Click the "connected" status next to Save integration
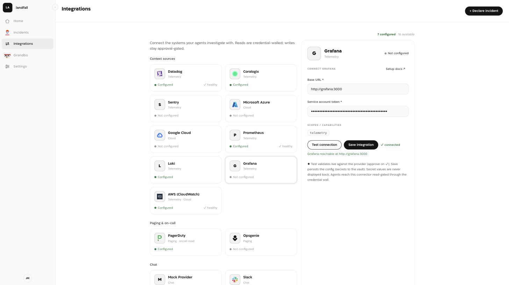 390,145
